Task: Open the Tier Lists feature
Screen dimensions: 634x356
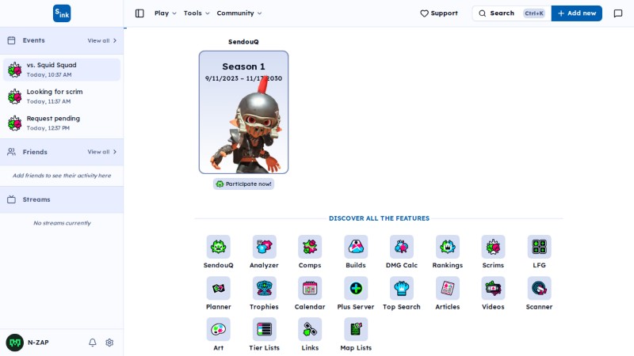Action: (x=264, y=329)
